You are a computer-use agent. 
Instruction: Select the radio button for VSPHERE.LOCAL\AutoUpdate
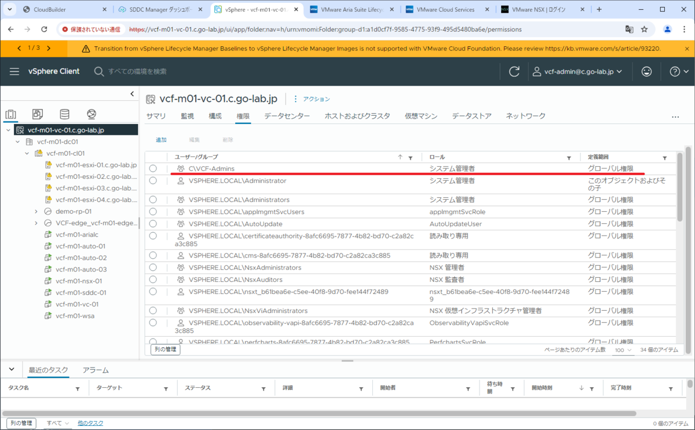click(153, 223)
